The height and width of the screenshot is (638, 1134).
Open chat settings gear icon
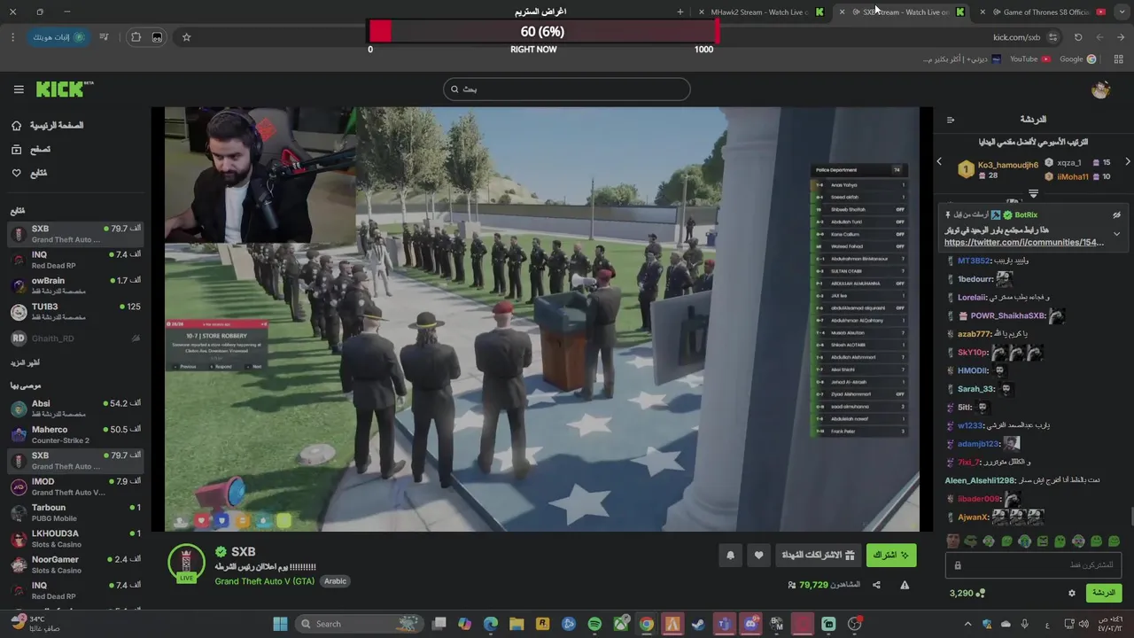point(1071,593)
